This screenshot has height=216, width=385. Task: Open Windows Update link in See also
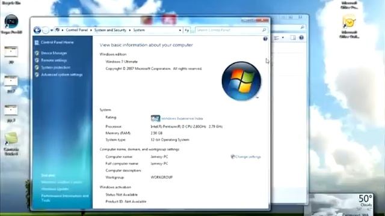tap(55, 189)
